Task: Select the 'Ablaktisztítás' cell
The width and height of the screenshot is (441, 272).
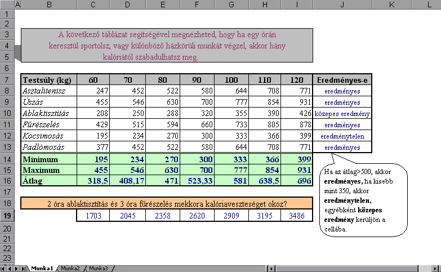Action: coord(49,113)
